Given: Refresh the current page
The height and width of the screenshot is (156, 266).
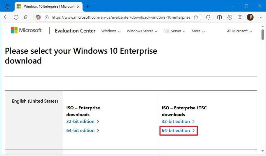Looking at the screenshot, I should click(x=16, y=17).
